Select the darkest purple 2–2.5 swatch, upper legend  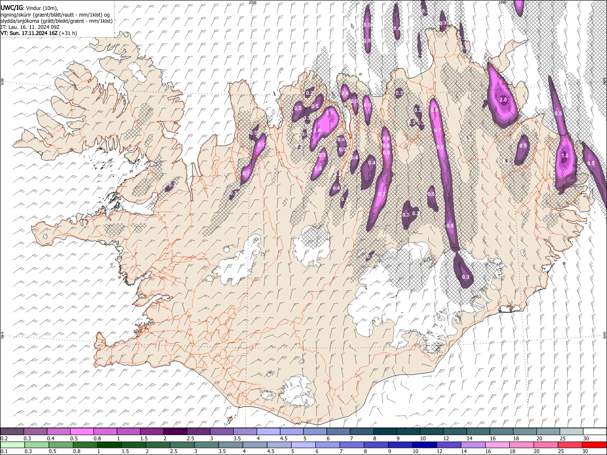click(x=175, y=432)
